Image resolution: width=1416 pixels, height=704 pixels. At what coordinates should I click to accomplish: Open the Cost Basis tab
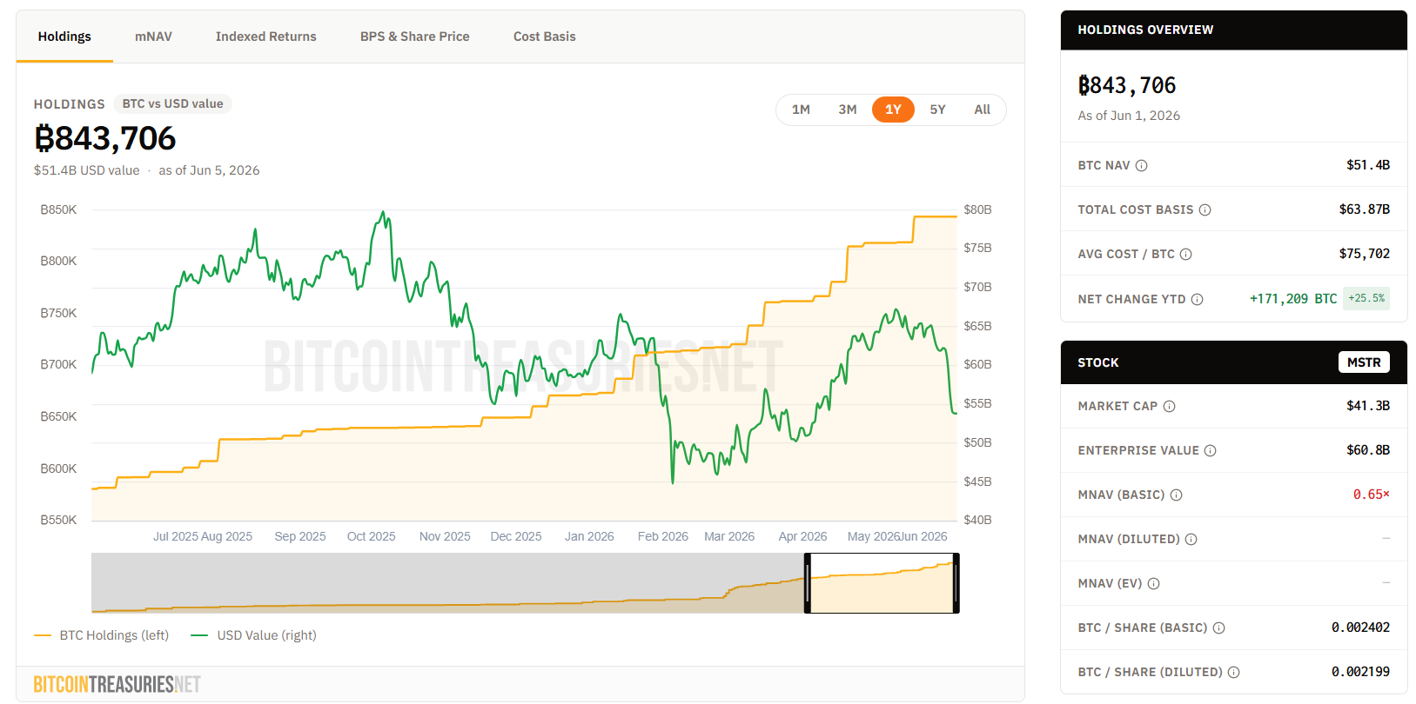click(x=545, y=37)
